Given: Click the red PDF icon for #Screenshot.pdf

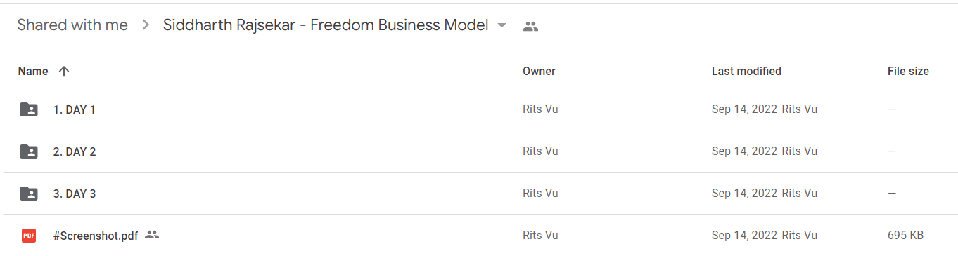Looking at the screenshot, I should click(29, 236).
